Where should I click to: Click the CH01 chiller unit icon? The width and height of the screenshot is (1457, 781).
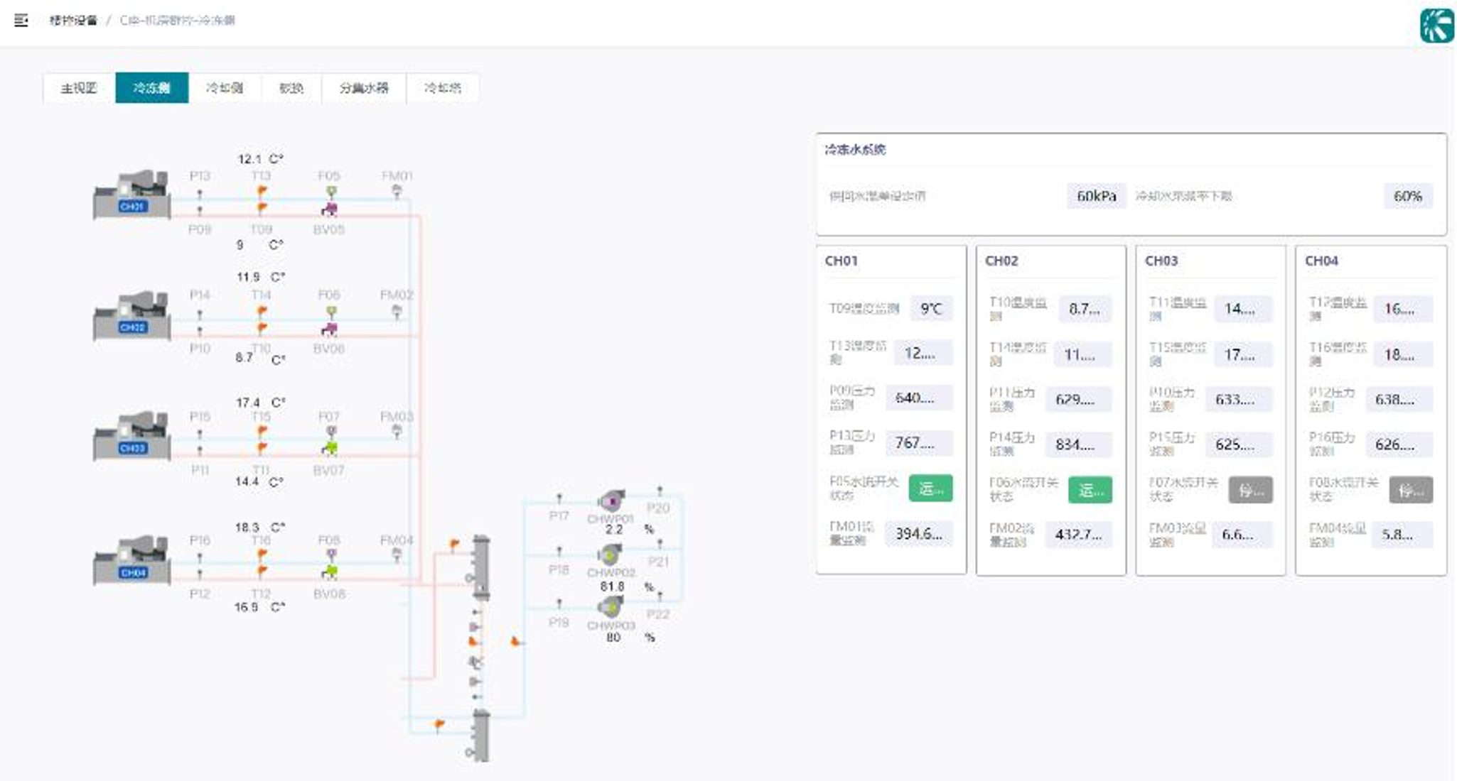(x=132, y=195)
